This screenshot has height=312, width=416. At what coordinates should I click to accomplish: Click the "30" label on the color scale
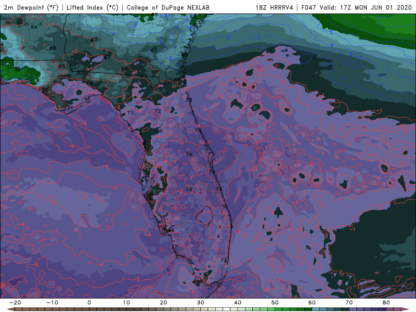(x=201, y=303)
